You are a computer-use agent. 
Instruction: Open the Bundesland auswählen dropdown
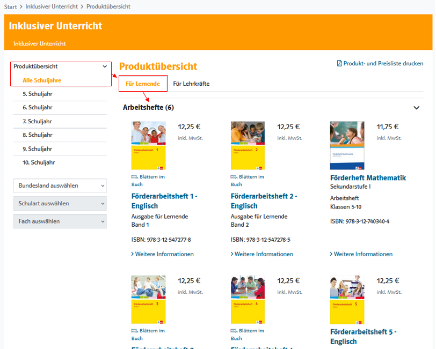(60, 186)
